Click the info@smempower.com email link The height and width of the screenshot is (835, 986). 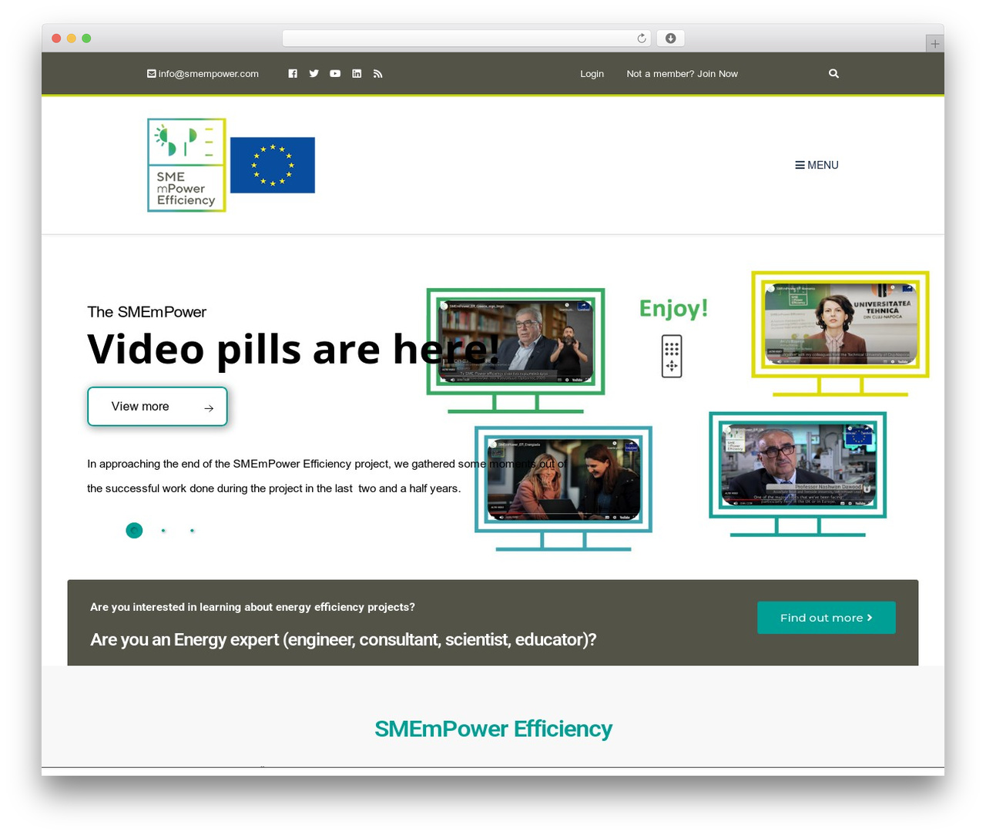tap(203, 74)
